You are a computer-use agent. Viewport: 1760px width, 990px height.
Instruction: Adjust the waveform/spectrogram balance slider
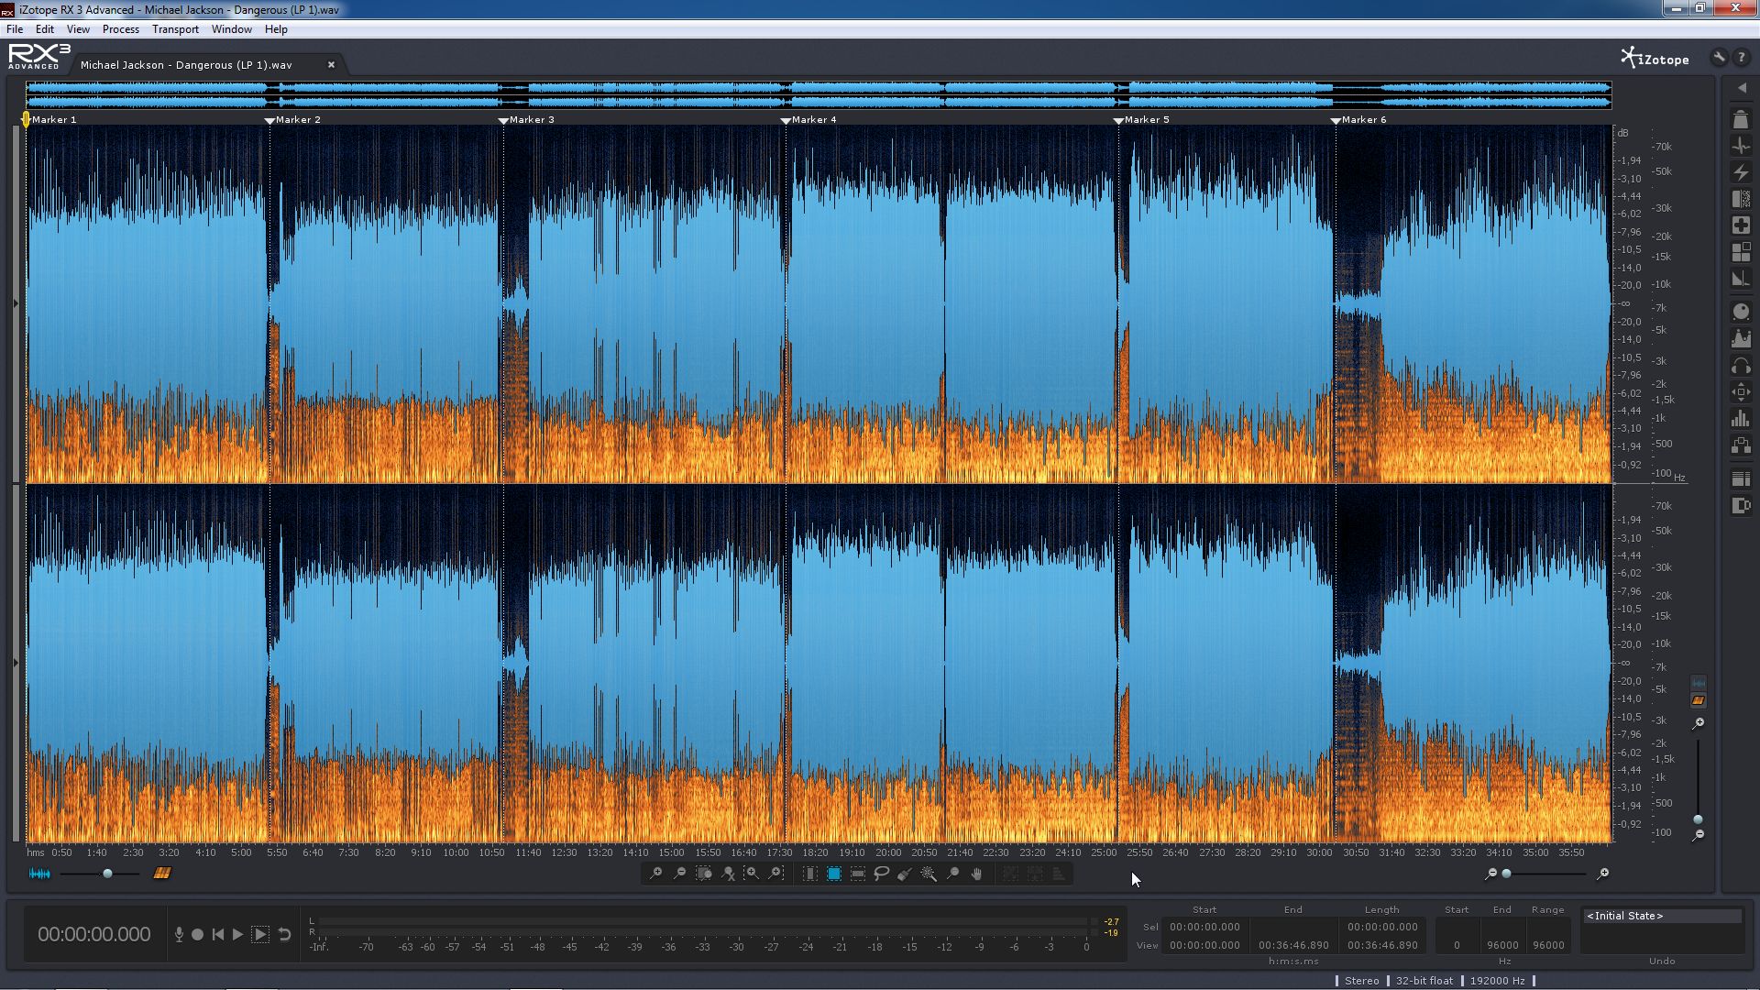[107, 874]
